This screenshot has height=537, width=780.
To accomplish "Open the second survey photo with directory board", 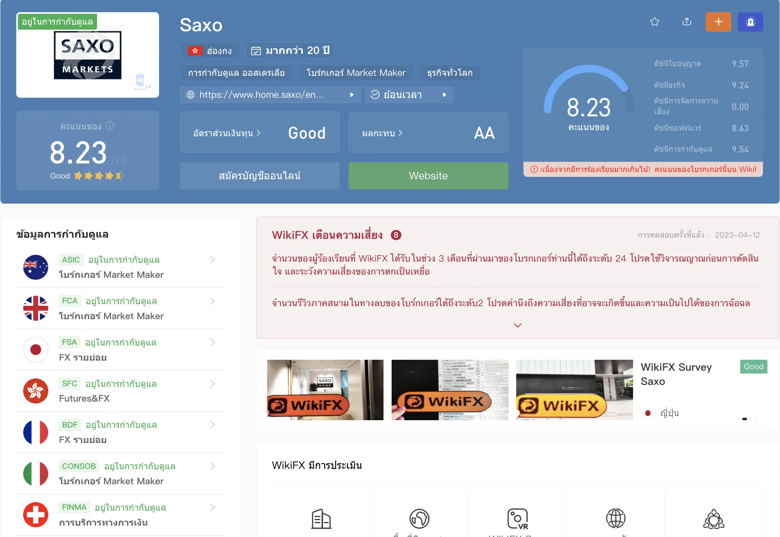I will (x=450, y=390).
